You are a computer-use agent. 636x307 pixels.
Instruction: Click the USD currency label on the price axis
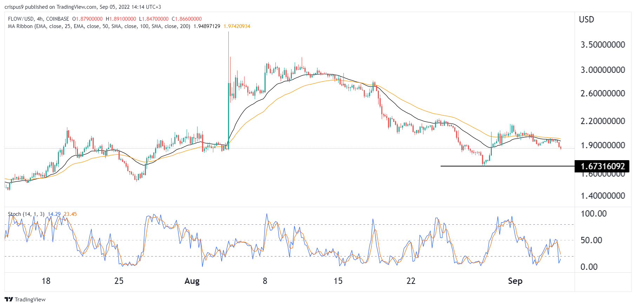pyautogui.click(x=587, y=20)
